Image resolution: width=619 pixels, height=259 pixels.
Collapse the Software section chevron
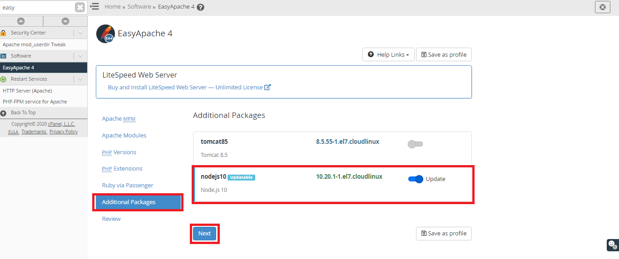tap(80, 56)
